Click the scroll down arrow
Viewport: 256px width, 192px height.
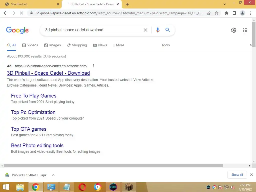[254, 161]
